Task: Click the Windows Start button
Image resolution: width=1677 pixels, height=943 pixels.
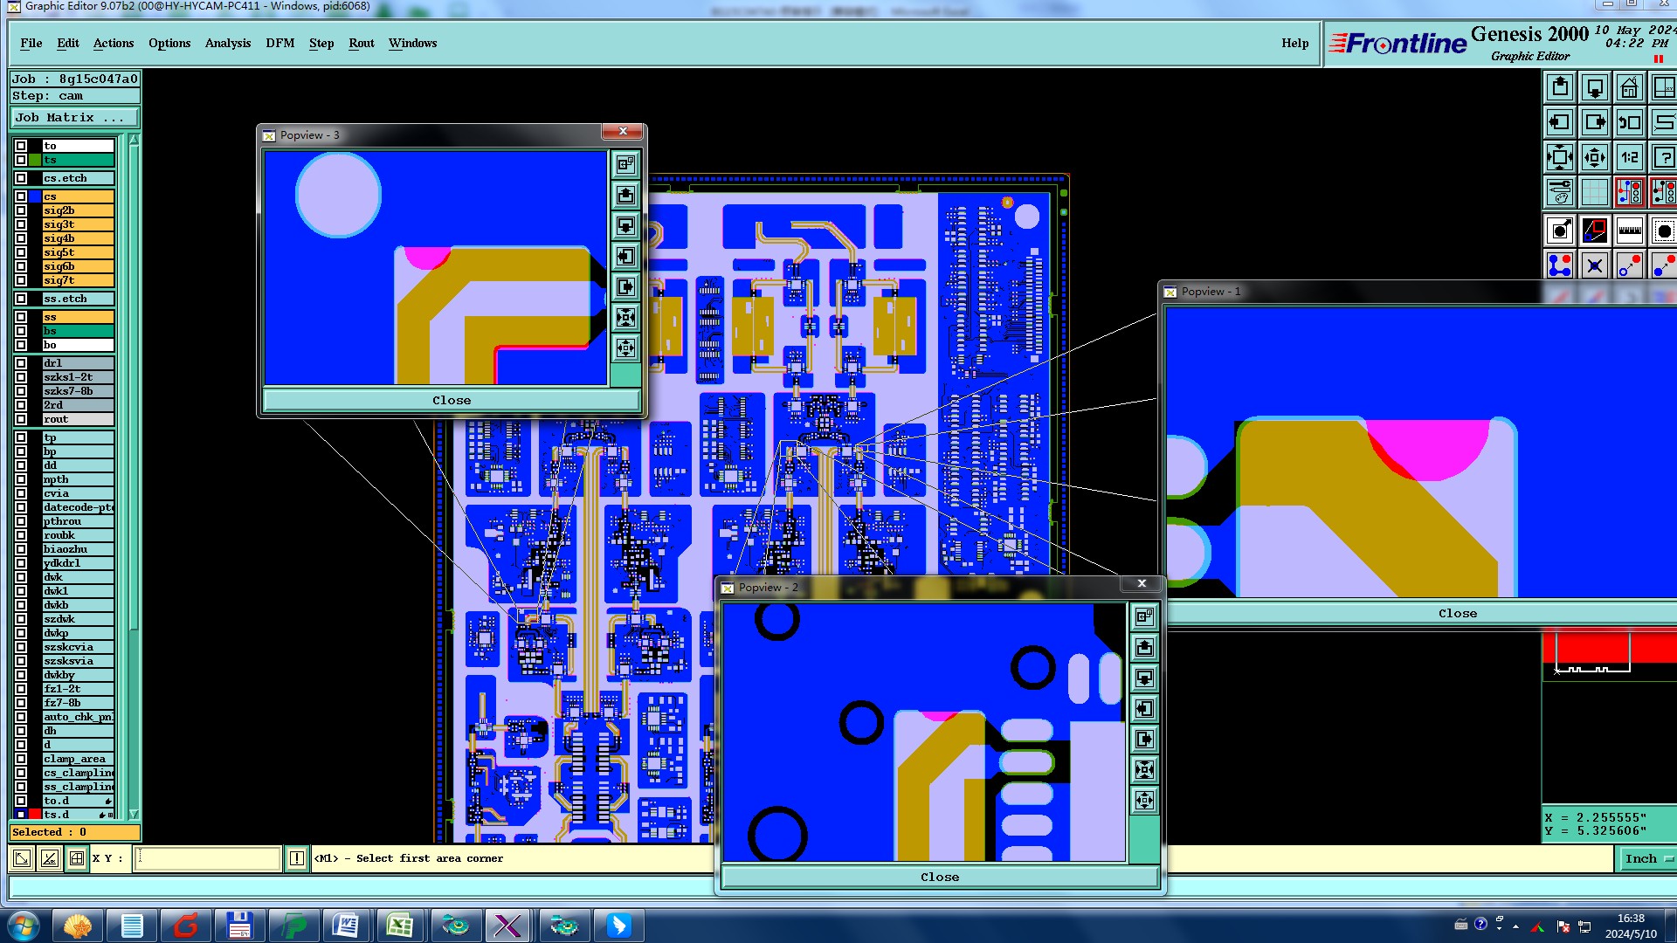Action: [x=24, y=925]
